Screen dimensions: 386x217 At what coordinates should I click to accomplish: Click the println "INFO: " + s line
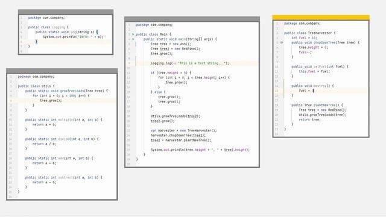73,37
